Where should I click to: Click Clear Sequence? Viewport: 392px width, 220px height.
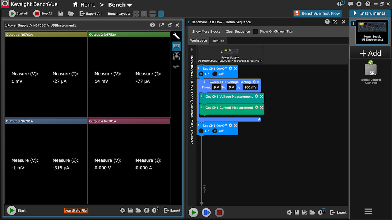238,31
